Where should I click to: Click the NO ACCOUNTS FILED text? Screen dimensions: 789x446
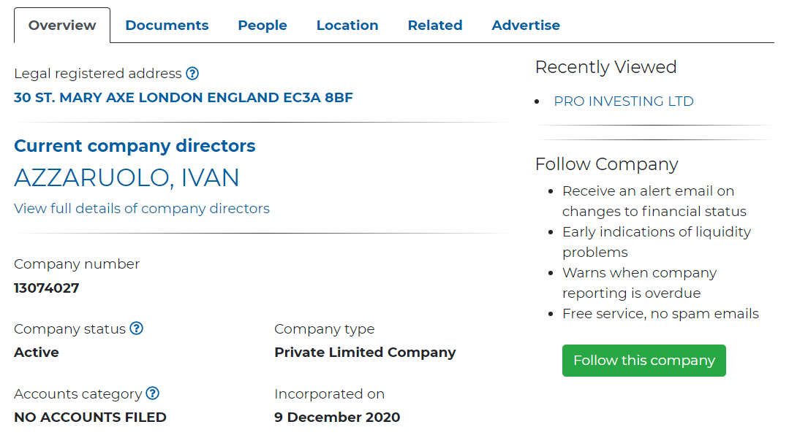click(x=90, y=418)
